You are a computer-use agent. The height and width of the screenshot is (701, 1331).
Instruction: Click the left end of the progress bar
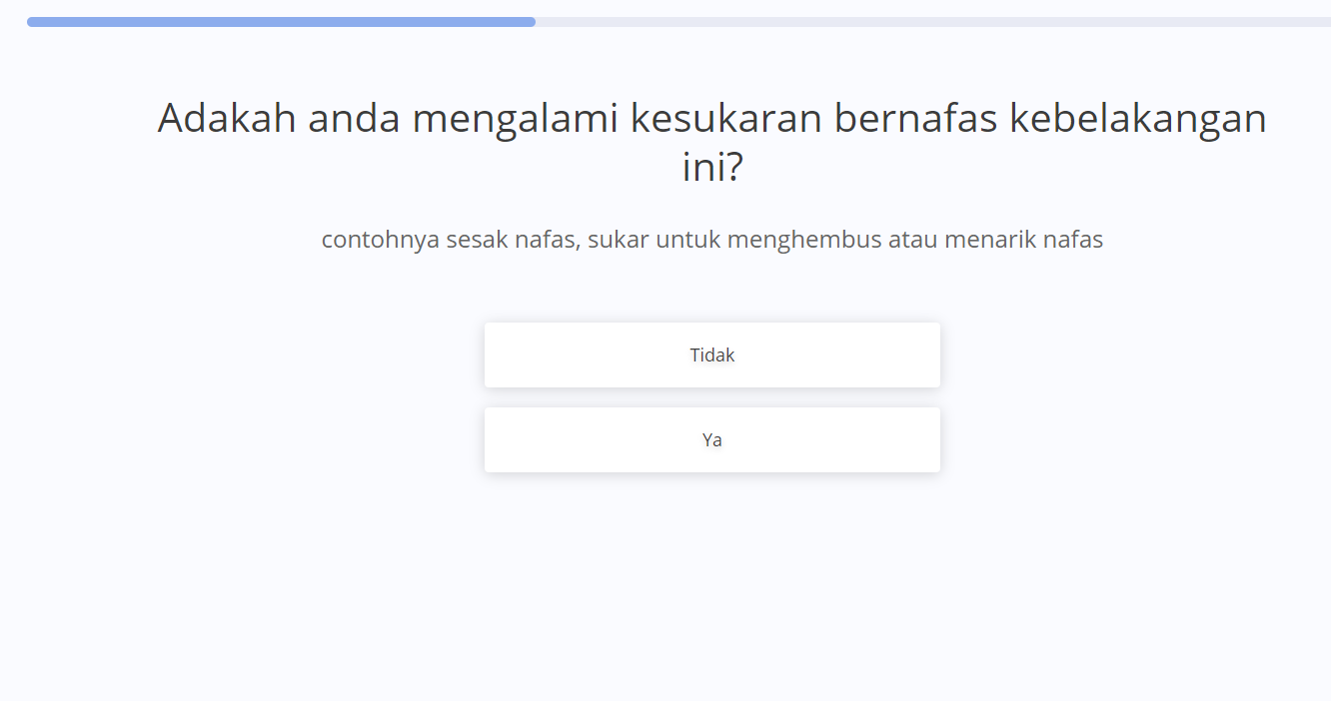[33, 22]
